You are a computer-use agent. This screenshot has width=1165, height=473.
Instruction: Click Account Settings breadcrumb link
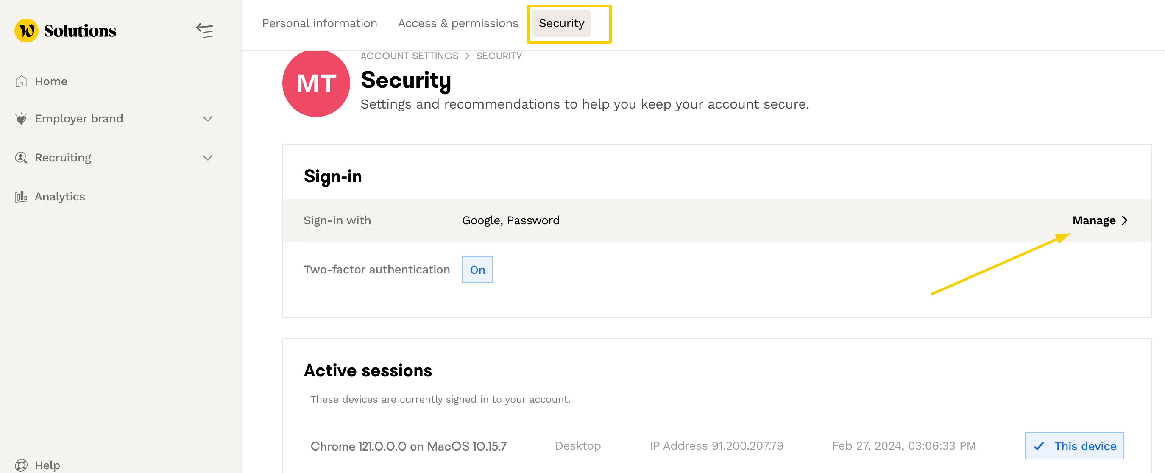tap(409, 56)
